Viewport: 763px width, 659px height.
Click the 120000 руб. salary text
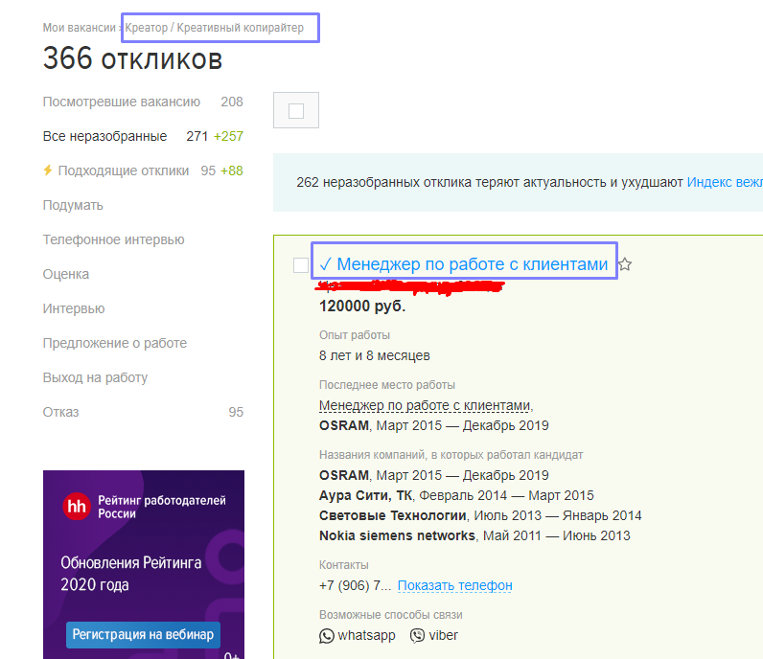coord(362,307)
